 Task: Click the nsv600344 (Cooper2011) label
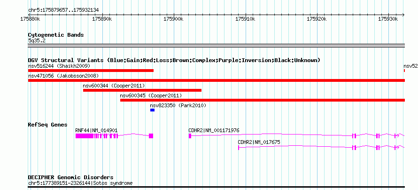114,86
